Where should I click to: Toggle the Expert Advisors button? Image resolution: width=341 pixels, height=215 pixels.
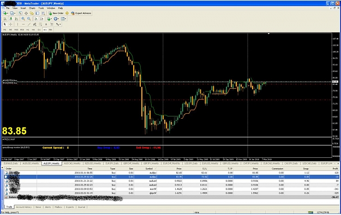81,13
